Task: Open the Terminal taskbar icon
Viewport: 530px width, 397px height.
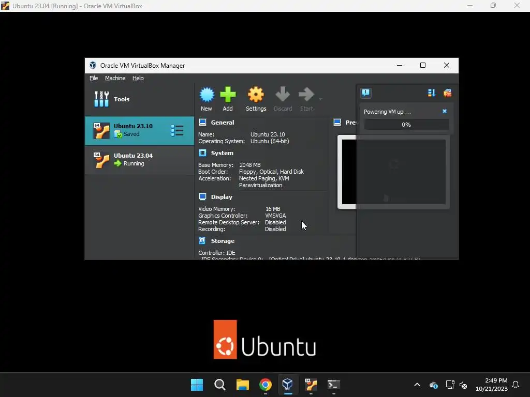Action: pyautogui.click(x=334, y=385)
